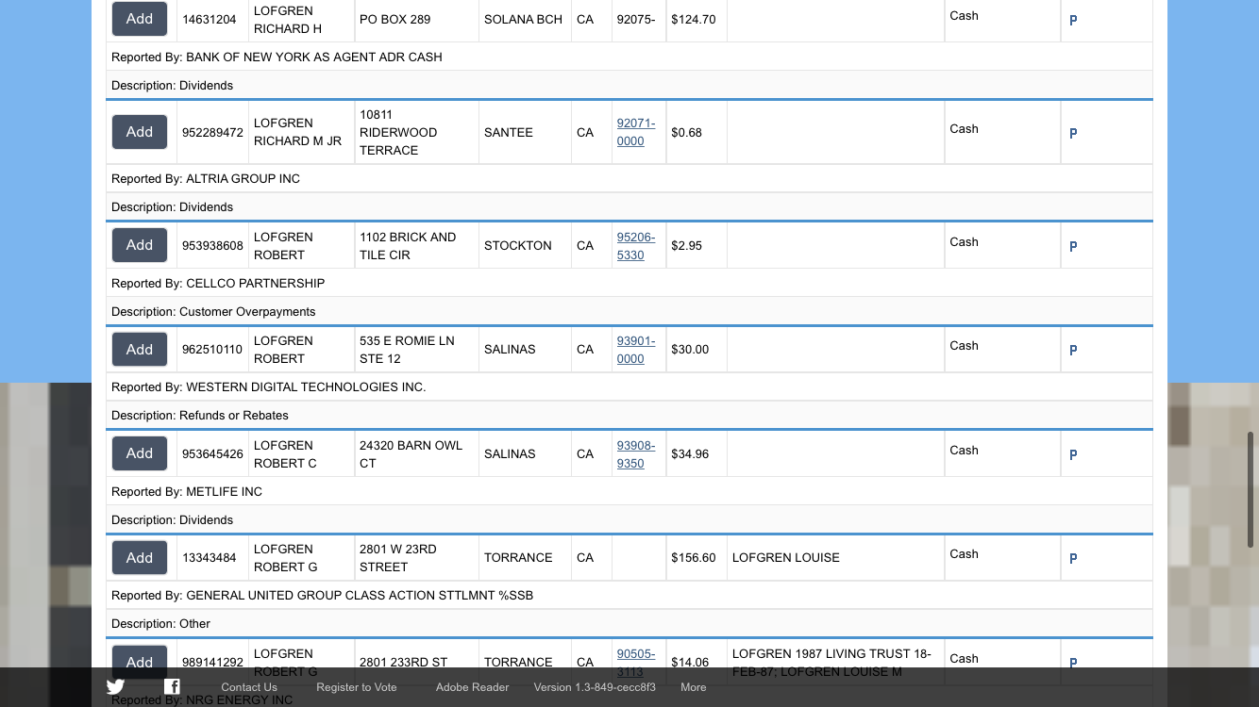Viewport: 1259px width, 707px height.
Task: Select 'Reported By: ALTRIA GROUP INC' line
Action: point(629,178)
